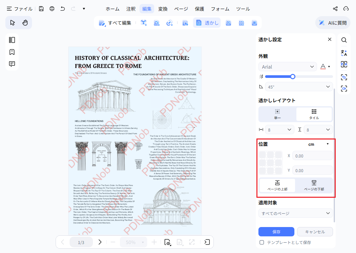The height and width of the screenshot is (253, 356).
Task: Click the add link tool icon
Action: [x=170, y=23]
